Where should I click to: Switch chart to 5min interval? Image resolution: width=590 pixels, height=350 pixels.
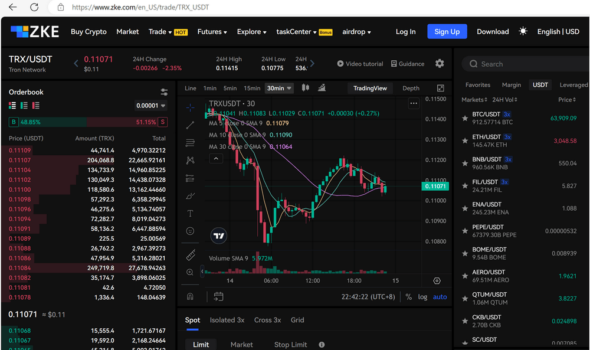click(x=230, y=88)
